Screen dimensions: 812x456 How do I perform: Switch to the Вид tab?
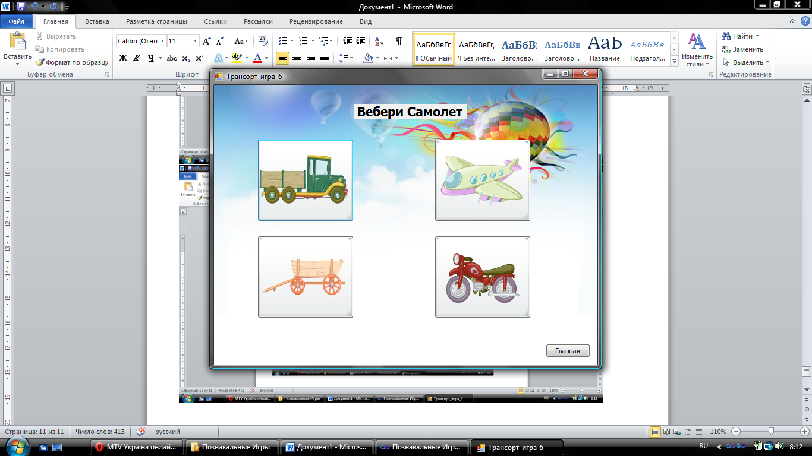point(366,21)
